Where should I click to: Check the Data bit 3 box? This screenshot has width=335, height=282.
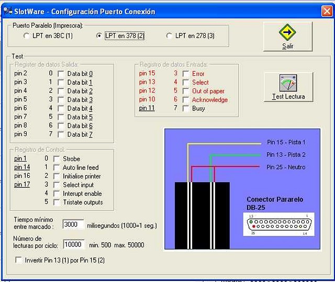click(61, 100)
